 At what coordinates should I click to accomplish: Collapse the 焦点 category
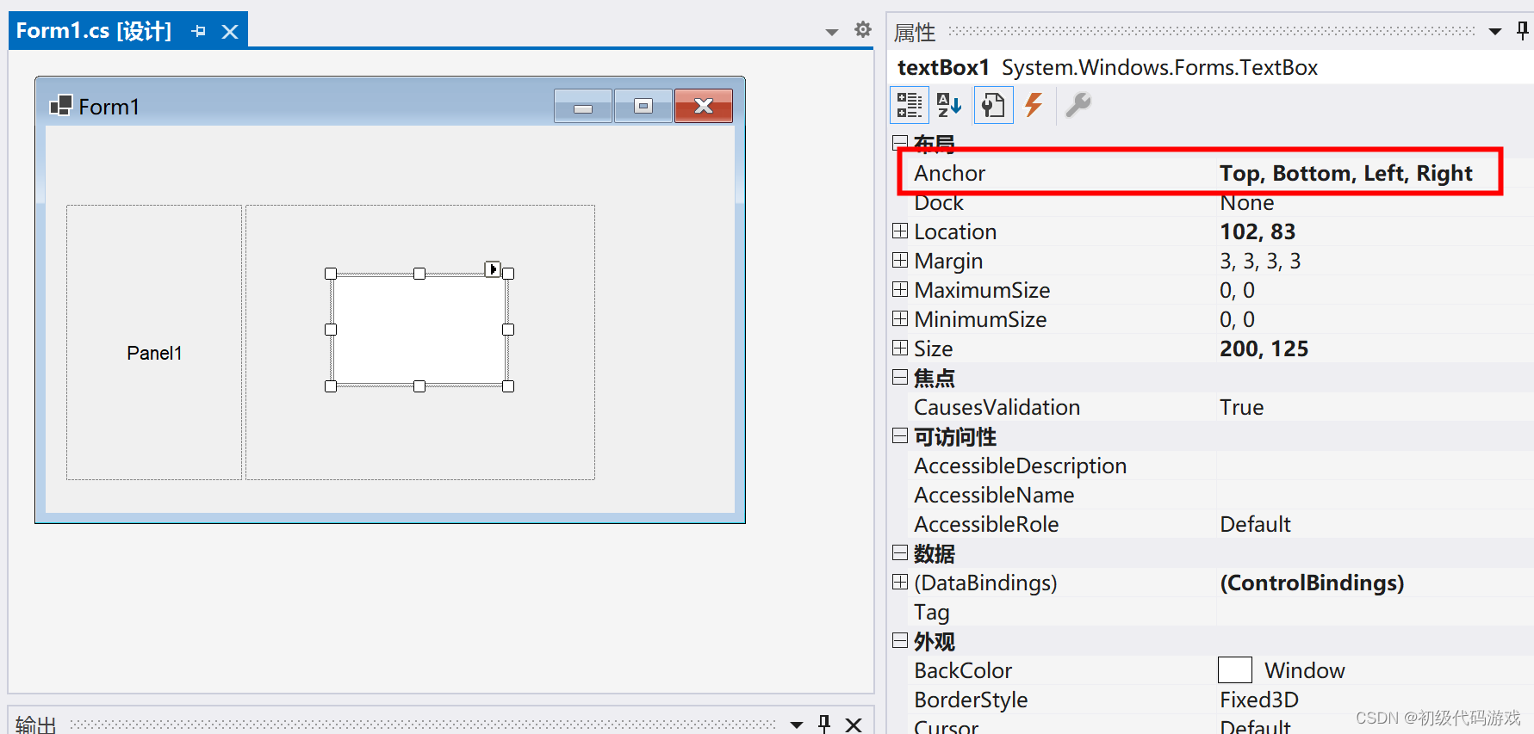(900, 377)
